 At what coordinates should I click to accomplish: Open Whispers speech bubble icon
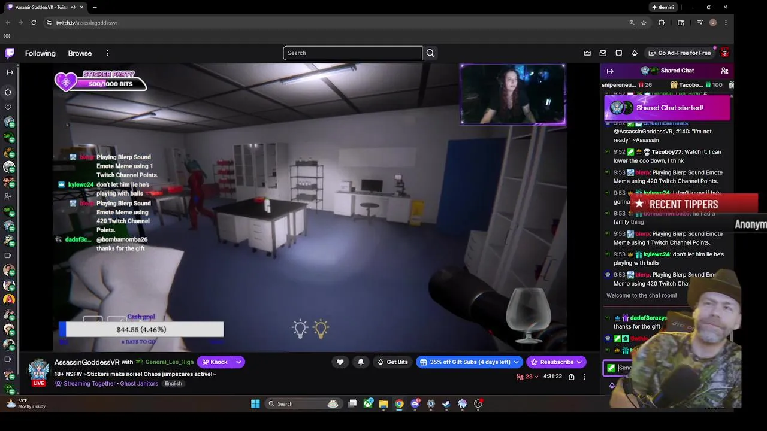[x=619, y=53]
